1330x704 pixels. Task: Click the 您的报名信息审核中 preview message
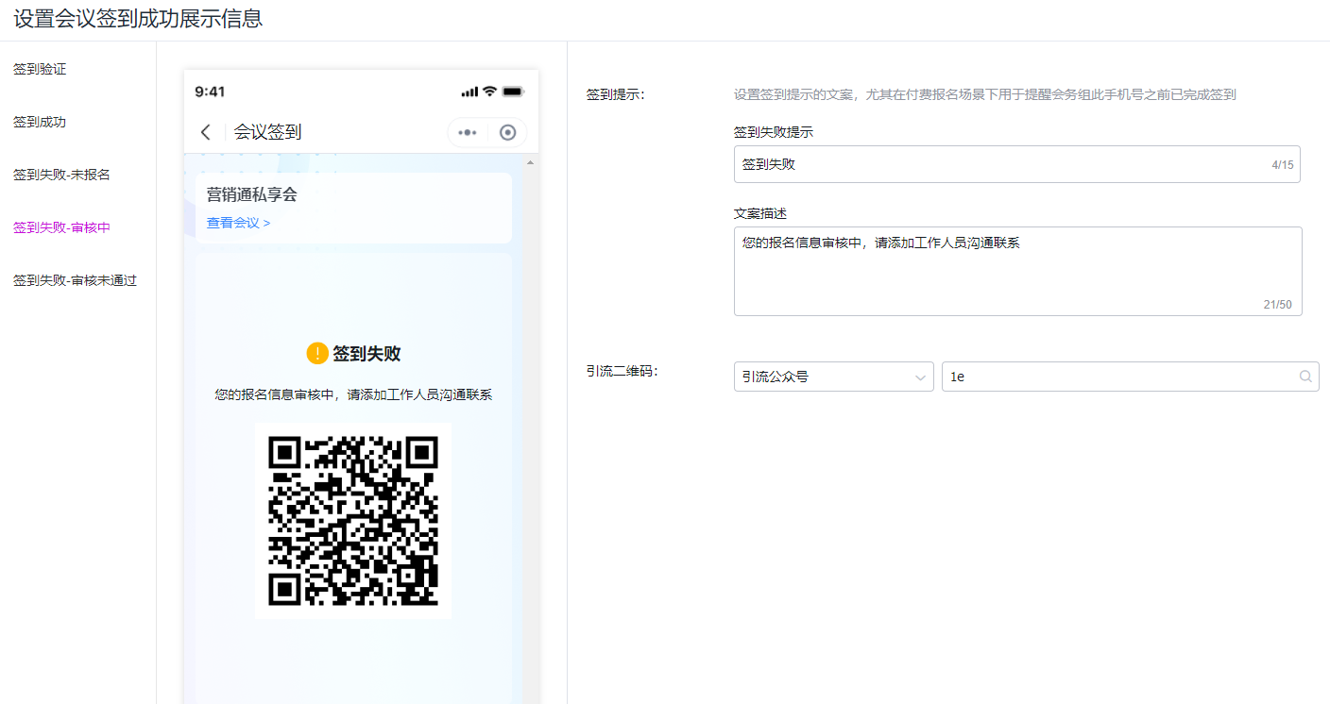point(353,394)
